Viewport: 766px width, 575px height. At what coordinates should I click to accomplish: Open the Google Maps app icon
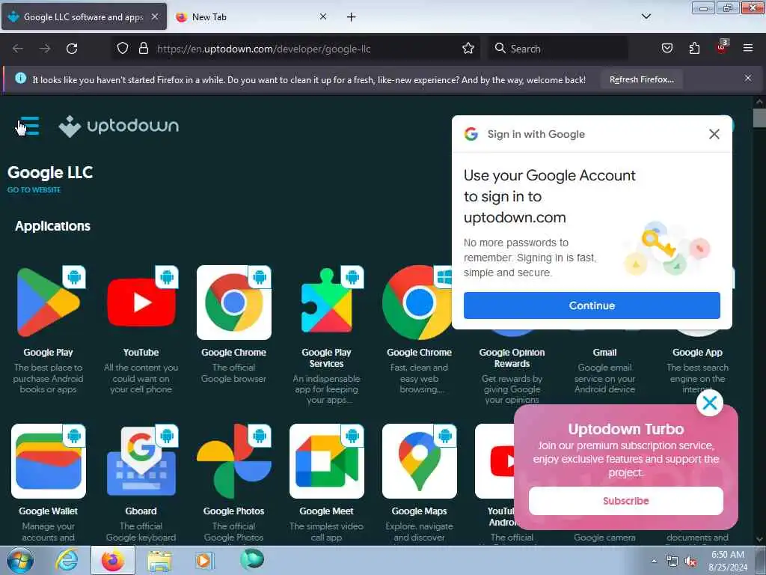coord(419,461)
